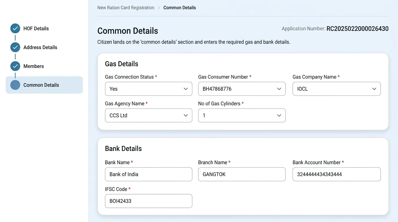
Task: Open the Gas Connection Status dropdown
Action: tap(149, 89)
